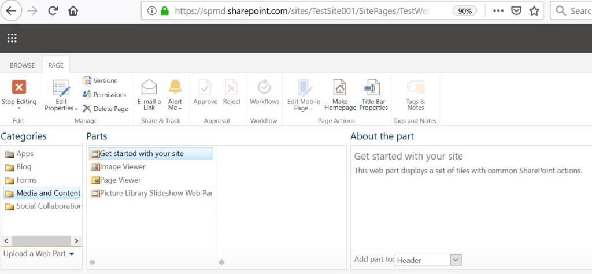
Task: Expand the Stop Editing dropdown arrow
Action: pos(19,108)
